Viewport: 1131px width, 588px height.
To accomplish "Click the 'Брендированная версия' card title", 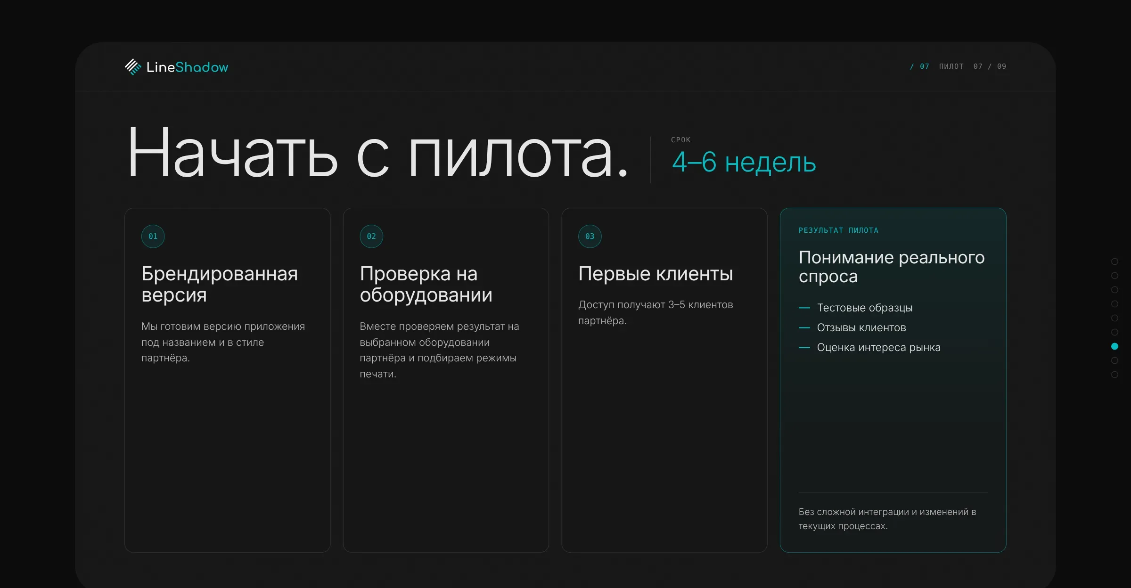I will pos(220,284).
